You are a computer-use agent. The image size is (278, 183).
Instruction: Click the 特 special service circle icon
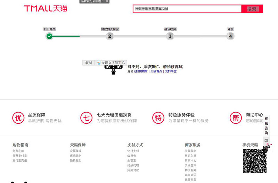tap(158, 118)
